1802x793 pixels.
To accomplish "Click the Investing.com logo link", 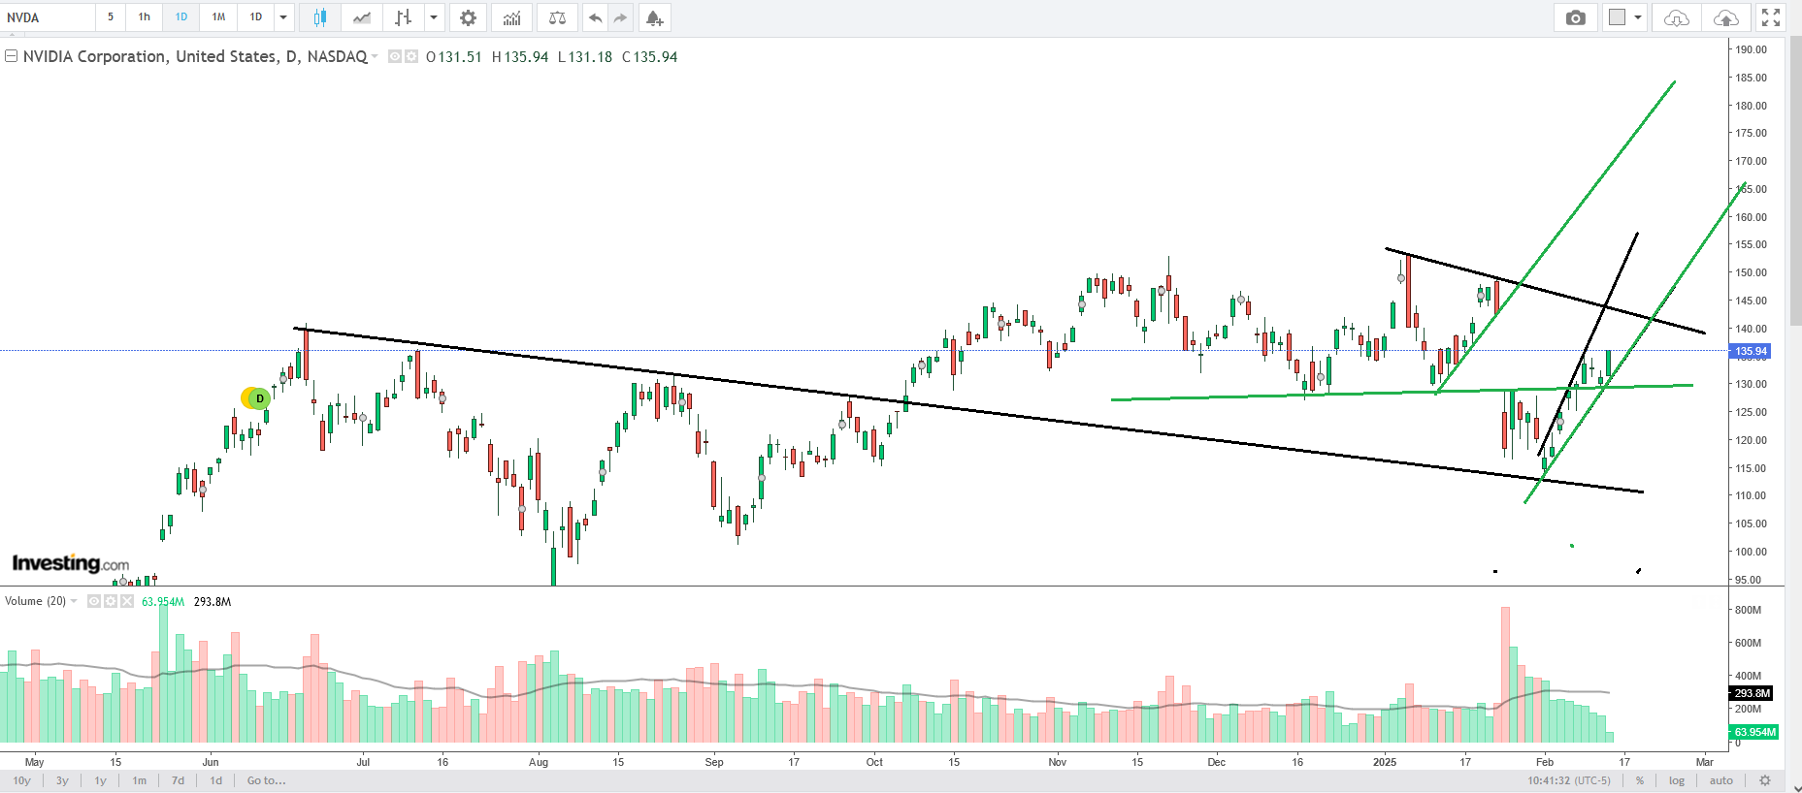I will pyautogui.click(x=70, y=563).
